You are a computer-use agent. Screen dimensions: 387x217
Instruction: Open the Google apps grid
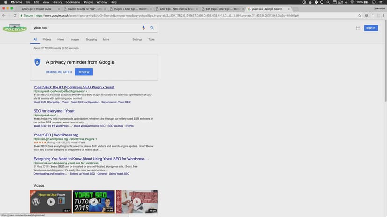[x=358, y=28]
